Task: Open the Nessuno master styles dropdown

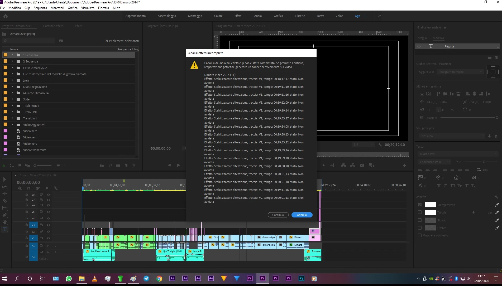Action: [x=452, y=136]
